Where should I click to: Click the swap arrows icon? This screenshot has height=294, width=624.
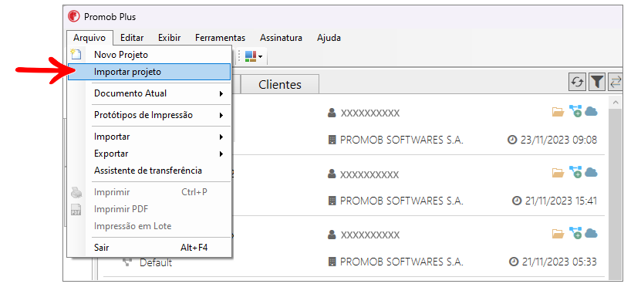click(x=616, y=83)
